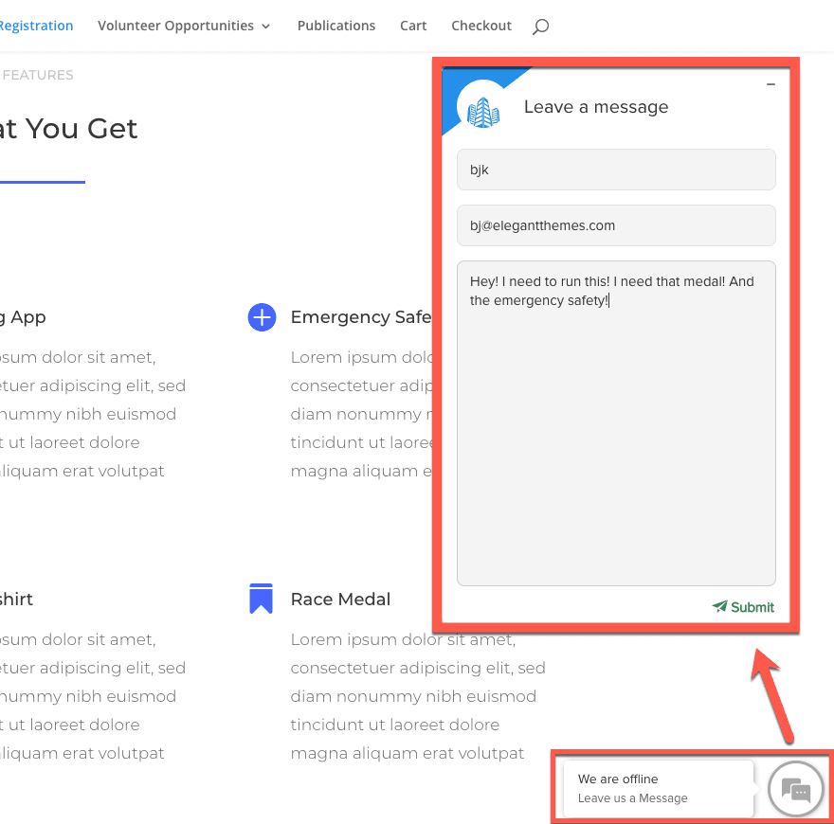The height and width of the screenshot is (824, 834).
Task: Click the building logo in the chat widget
Action: pyautogui.click(x=482, y=111)
